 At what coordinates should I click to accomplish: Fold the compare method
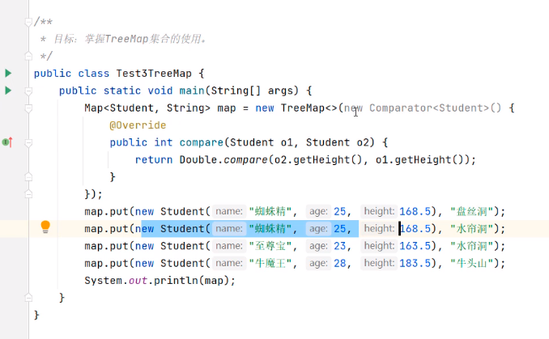(x=28, y=142)
